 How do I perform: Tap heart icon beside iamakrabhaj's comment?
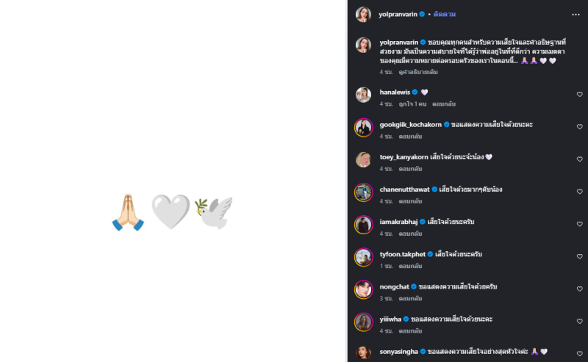tap(579, 224)
